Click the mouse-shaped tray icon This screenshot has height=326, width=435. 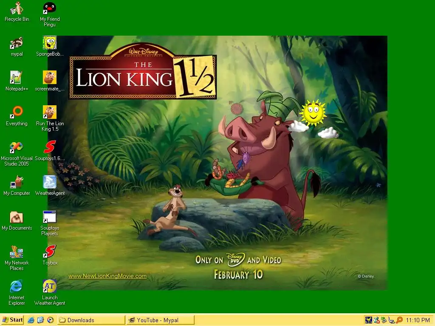(391, 320)
